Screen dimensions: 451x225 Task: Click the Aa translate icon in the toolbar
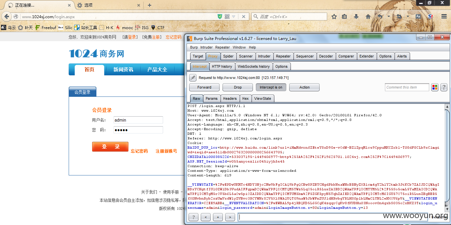tap(418, 17)
